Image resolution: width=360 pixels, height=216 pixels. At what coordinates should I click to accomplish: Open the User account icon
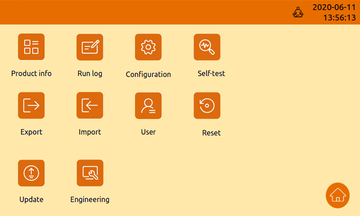[148, 105]
